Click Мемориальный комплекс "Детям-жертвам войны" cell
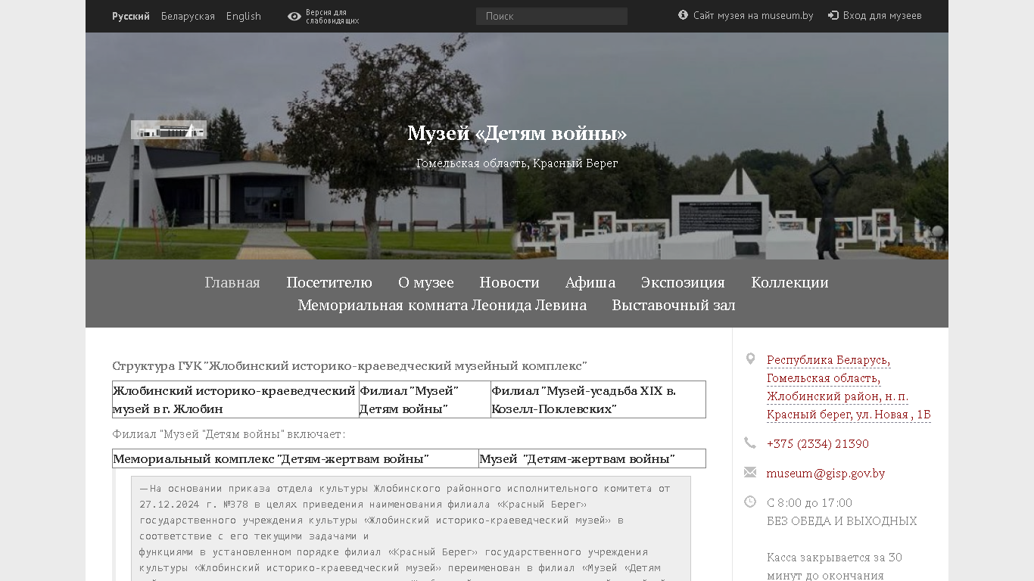Screen dimensions: 1034x581 295,458
